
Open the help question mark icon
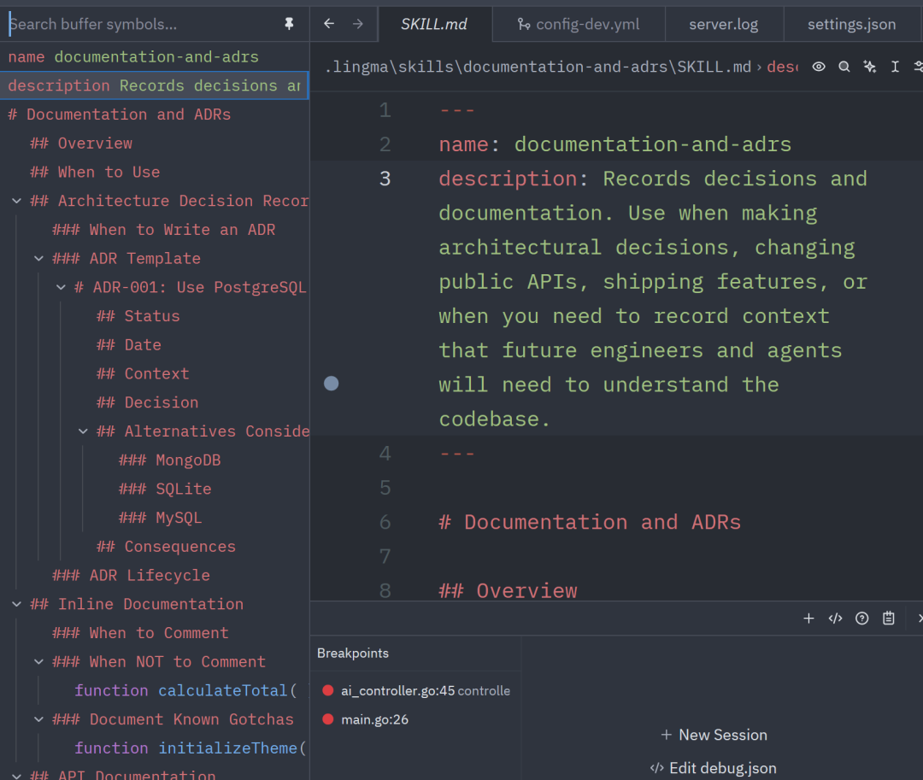pyautogui.click(x=861, y=619)
